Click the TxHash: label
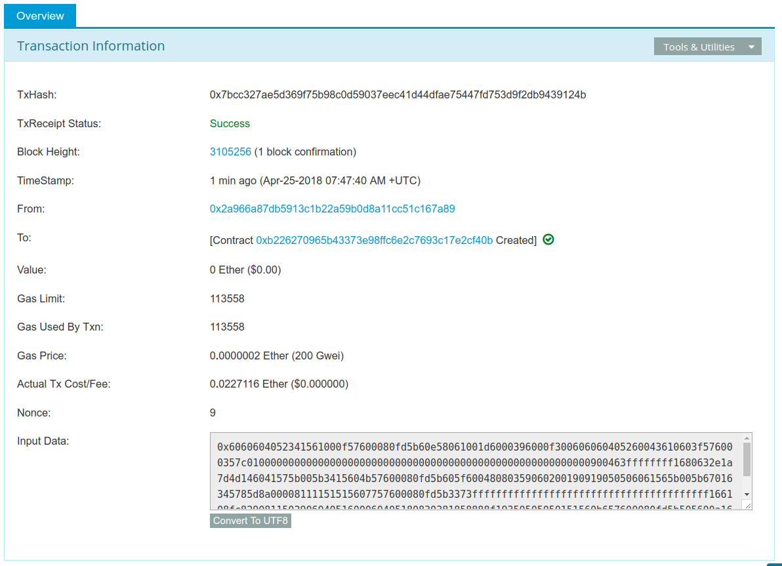Viewport: 782px width, 566px height. [37, 94]
